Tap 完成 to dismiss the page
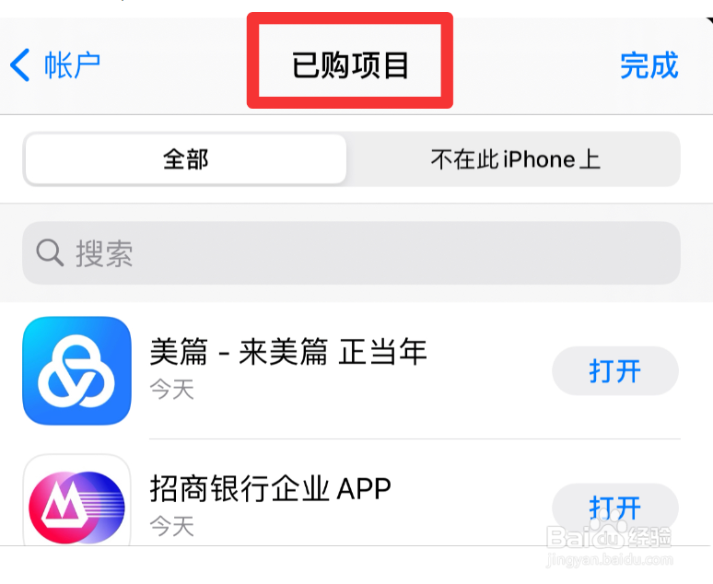This screenshot has height=584, width=713. (x=649, y=65)
